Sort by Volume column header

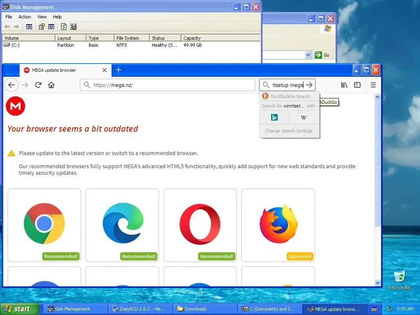(29, 38)
